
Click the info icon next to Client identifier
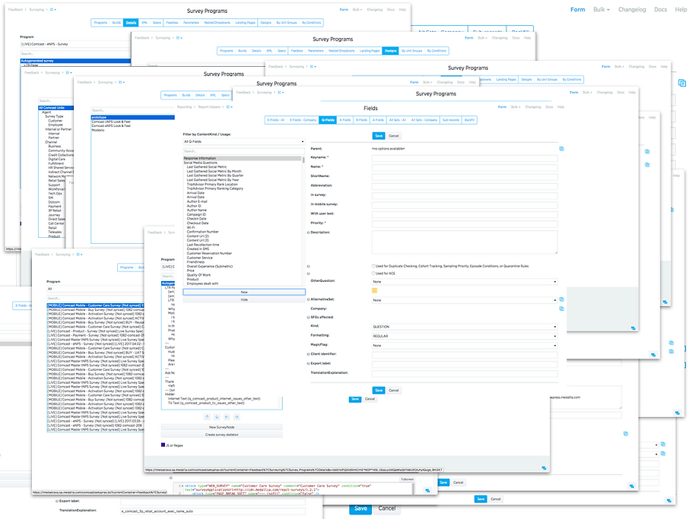308,354
